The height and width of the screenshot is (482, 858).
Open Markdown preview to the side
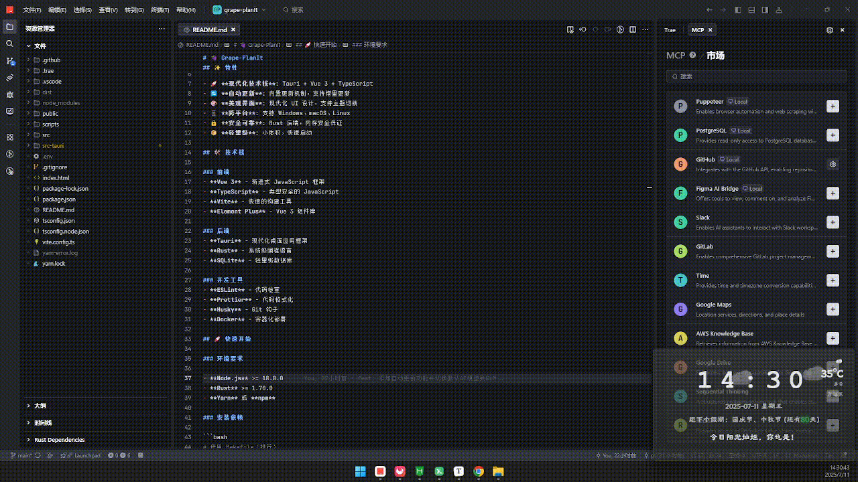[570, 29]
